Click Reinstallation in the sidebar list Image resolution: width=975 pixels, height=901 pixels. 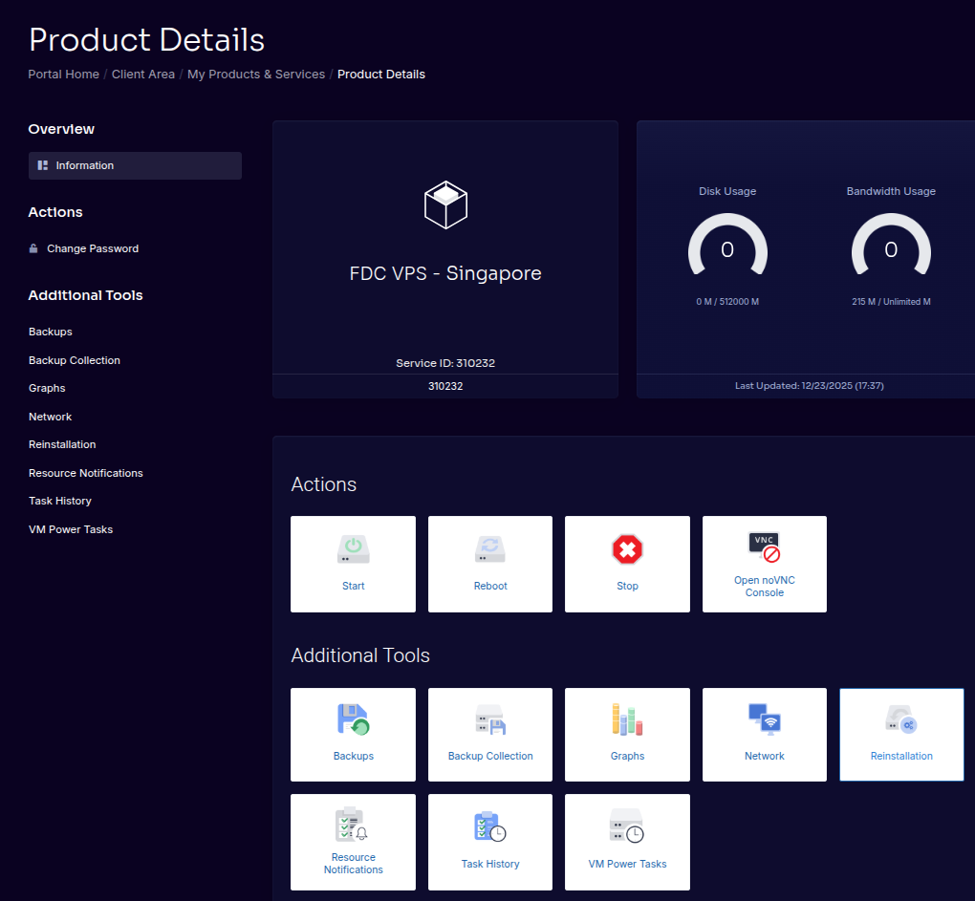point(62,444)
